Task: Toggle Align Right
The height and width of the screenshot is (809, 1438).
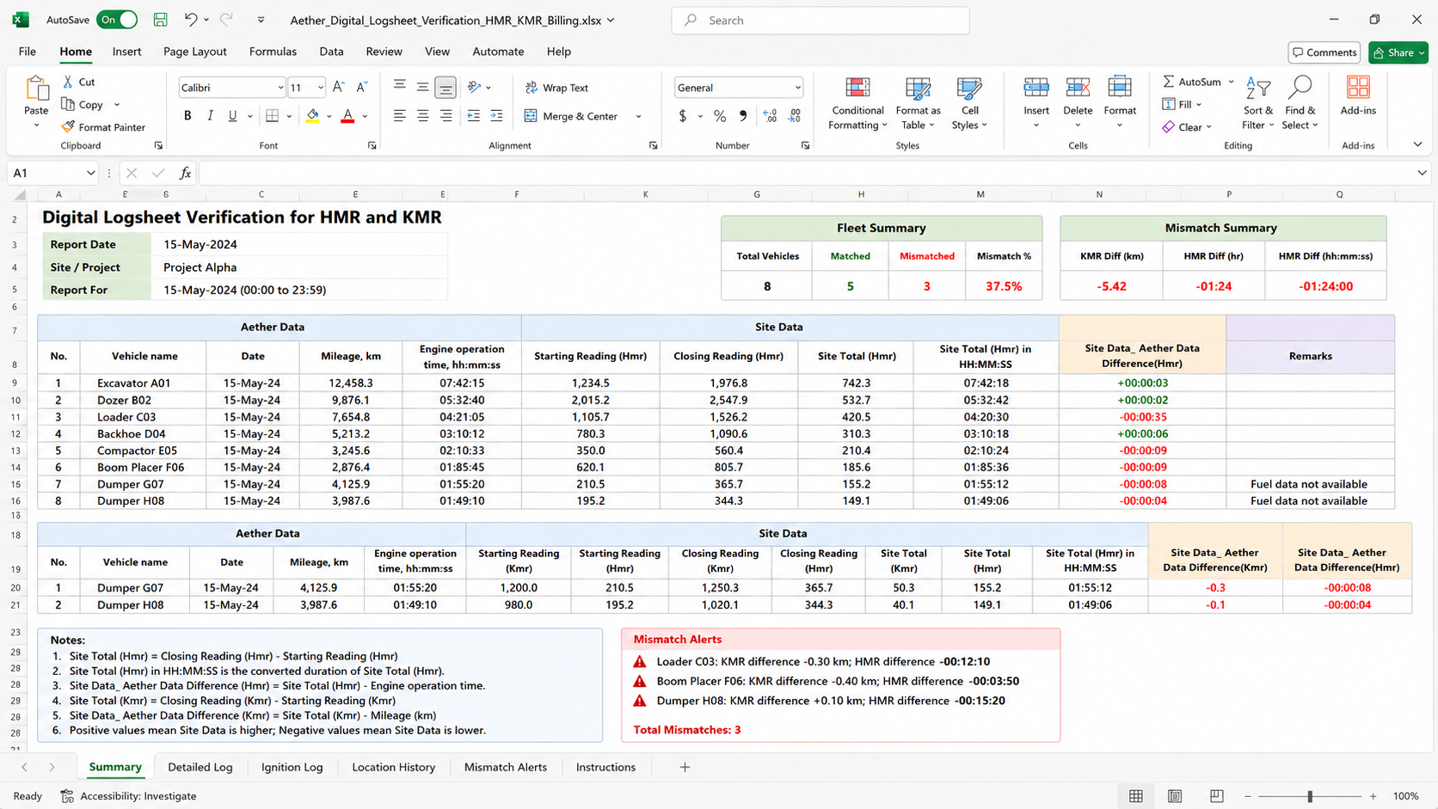Action: [446, 116]
